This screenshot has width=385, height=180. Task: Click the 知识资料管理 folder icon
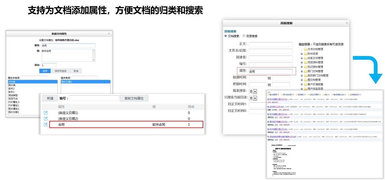[306, 67]
